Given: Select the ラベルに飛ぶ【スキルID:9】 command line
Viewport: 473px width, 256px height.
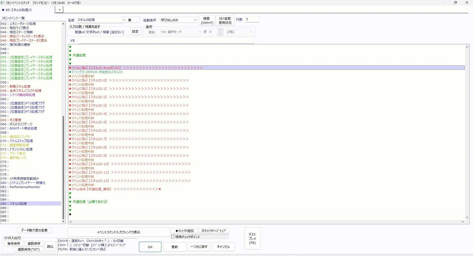Looking at the screenshot, I should pyautogui.click(x=128, y=156).
